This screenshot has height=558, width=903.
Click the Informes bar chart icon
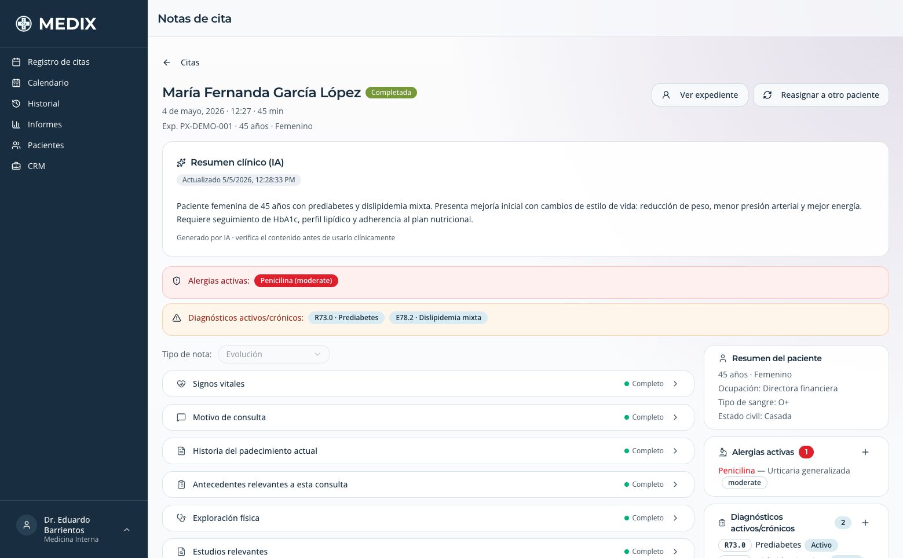(x=16, y=124)
